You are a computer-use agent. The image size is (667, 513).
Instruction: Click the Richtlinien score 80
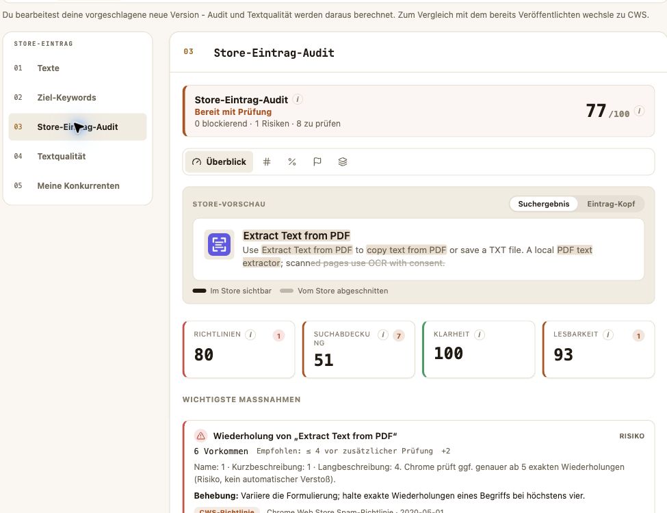(x=204, y=354)
